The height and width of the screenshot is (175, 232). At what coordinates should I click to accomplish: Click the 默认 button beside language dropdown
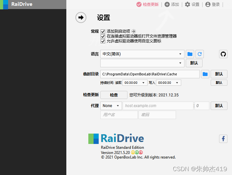click(194, 63)
